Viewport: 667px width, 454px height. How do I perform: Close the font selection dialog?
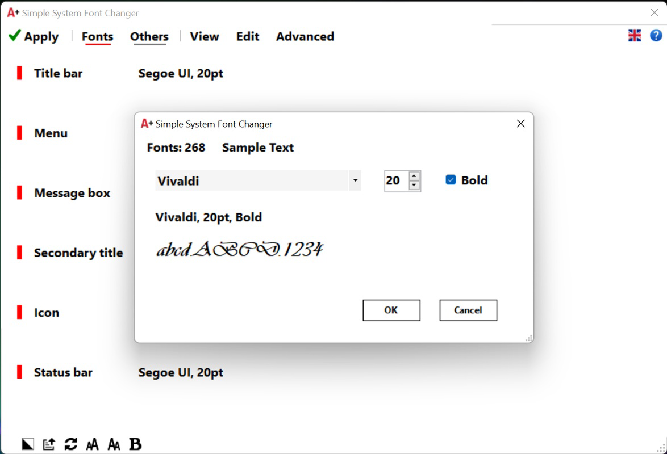coord(520,123)
